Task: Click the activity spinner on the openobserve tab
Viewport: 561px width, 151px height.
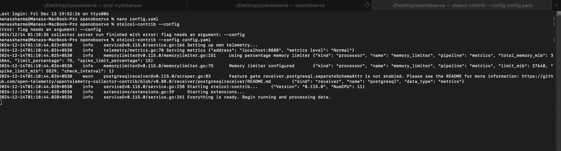Action: 367,5
